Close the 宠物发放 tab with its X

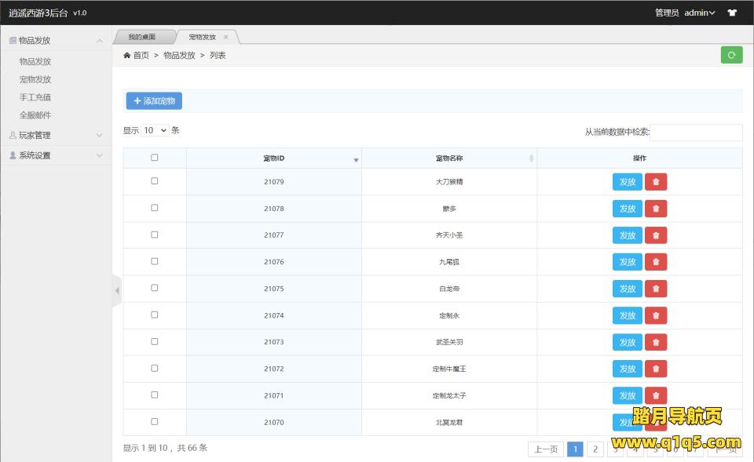click(226, 37)
